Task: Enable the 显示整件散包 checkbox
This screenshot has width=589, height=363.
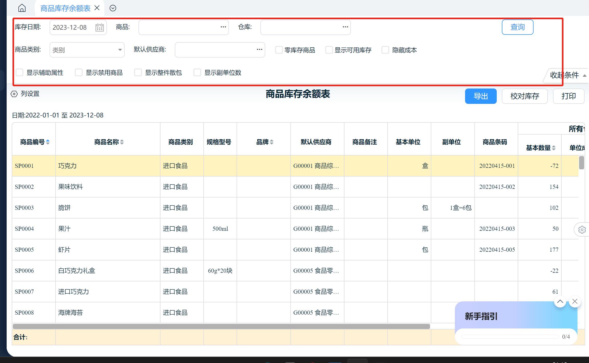Action: point(138,72)
